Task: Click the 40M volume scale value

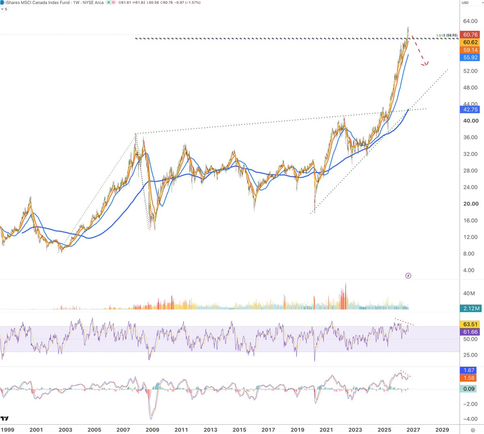Action: pos(469,294)
